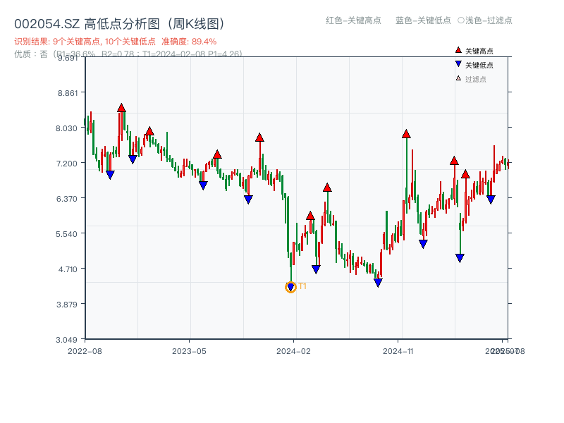
Task: Click the orange T1 label
Action: 302,286
